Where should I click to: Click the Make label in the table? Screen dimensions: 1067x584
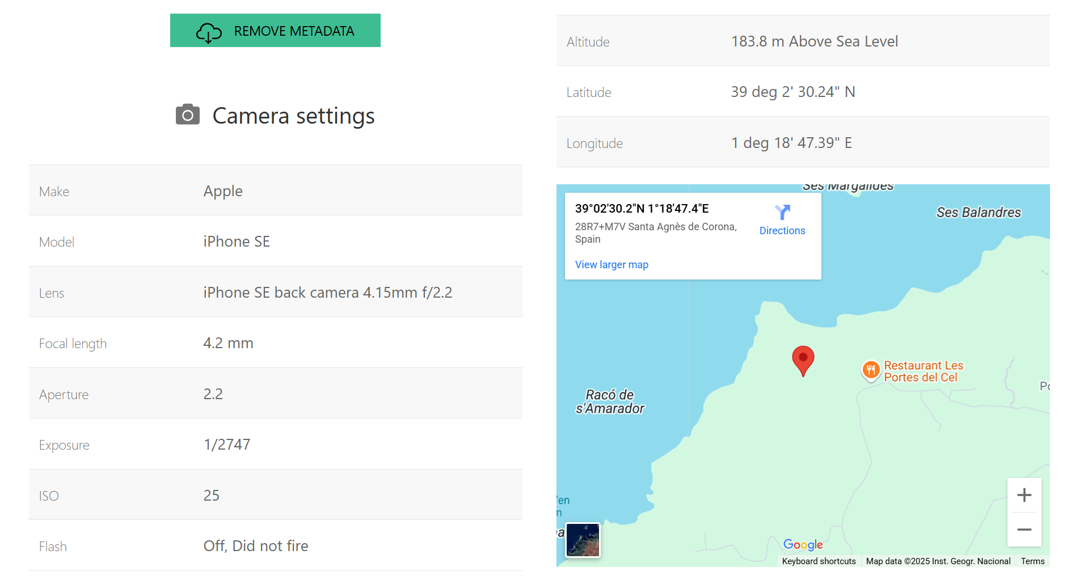(54, 192)
